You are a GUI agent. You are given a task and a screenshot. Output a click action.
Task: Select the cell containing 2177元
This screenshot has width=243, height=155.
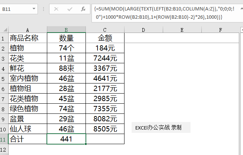pos(105,88)
